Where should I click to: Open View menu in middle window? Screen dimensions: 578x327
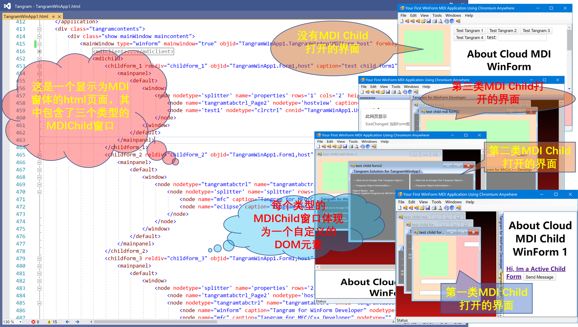click(341, 142)
